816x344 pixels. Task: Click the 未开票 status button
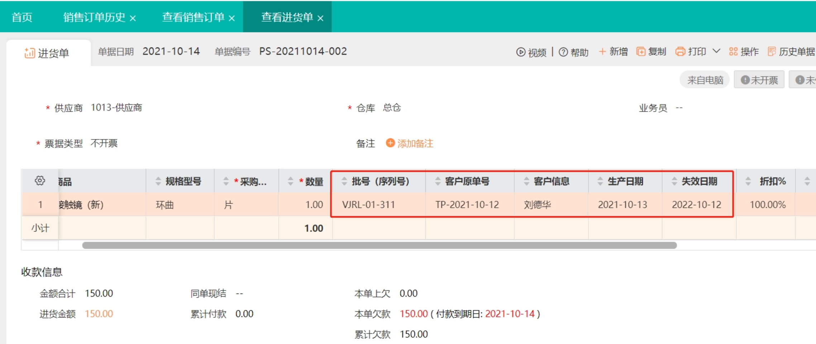pos(759,80)
